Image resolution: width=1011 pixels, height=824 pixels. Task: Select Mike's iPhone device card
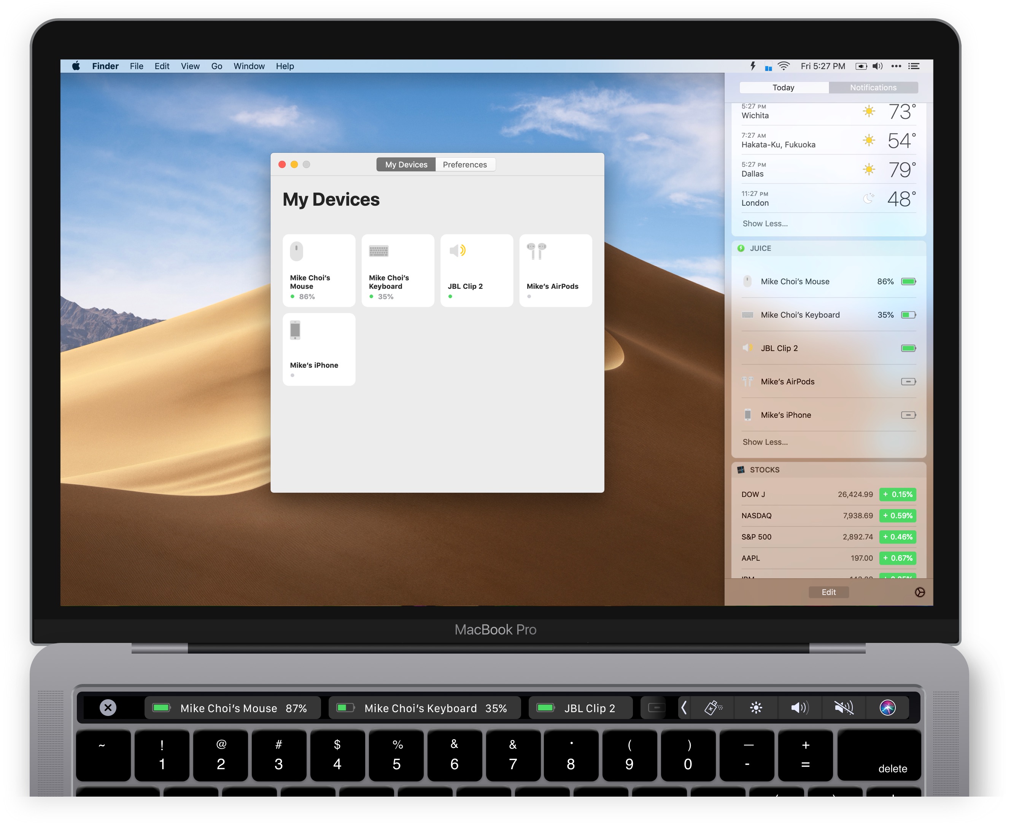click(318, 349)
